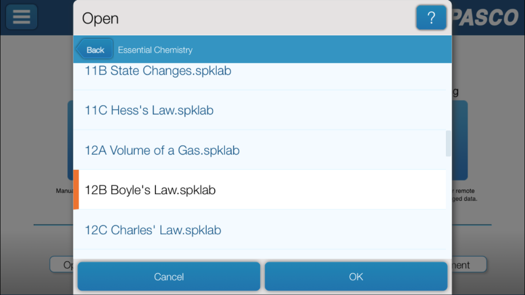Viewport: 525px width, 295px height.
Task: Select 11C Hess's Law.spklab file
Action: tap(259, 110)
